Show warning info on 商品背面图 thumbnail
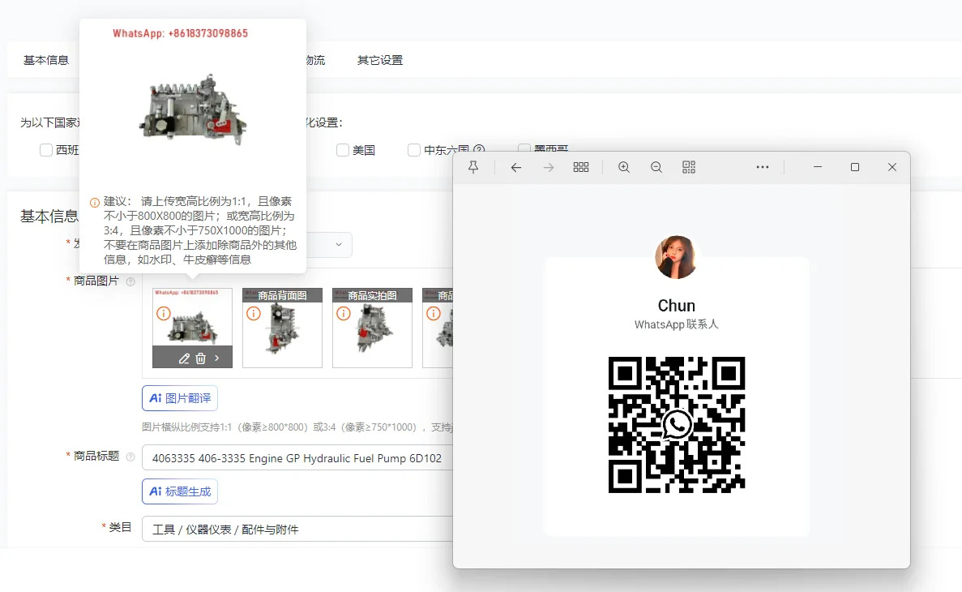This screenshot has height=592, width=962. click(254, 314)
